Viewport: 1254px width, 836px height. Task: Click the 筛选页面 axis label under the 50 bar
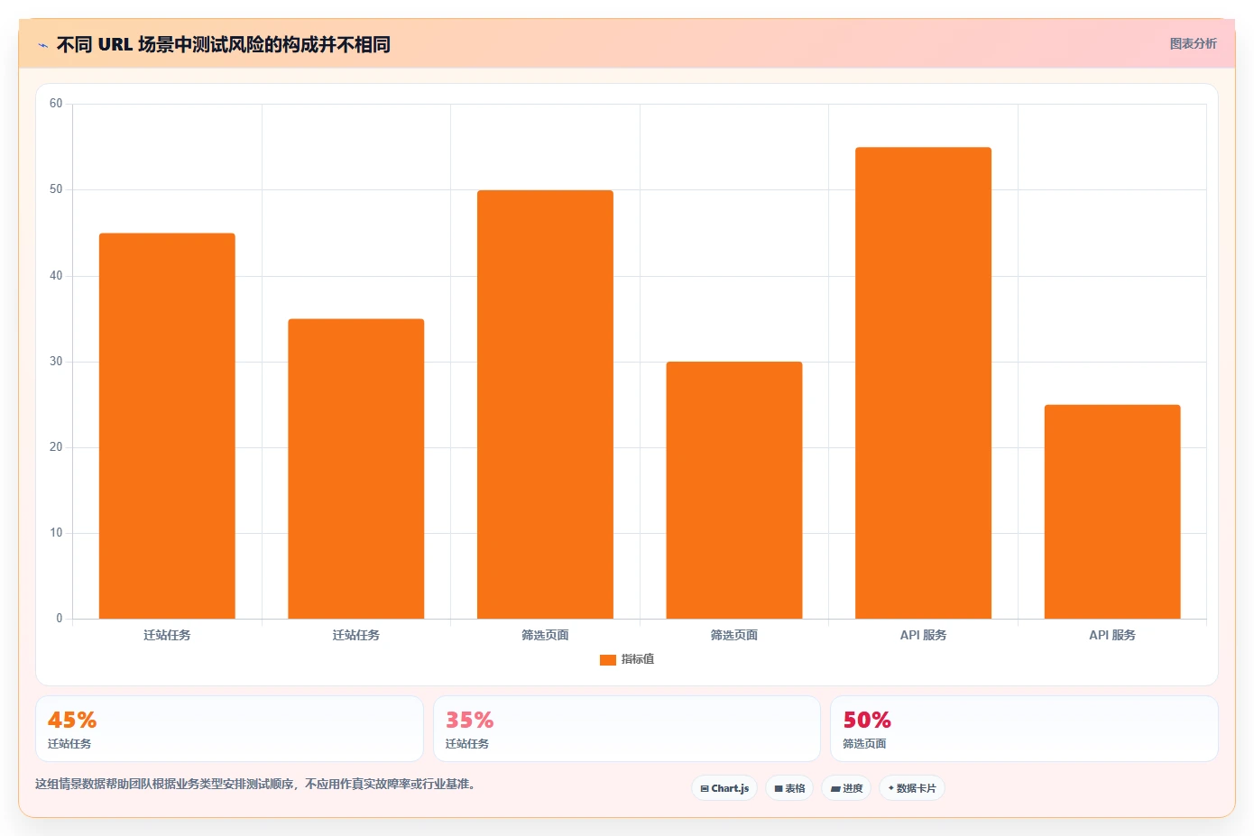tap(545, 636)
